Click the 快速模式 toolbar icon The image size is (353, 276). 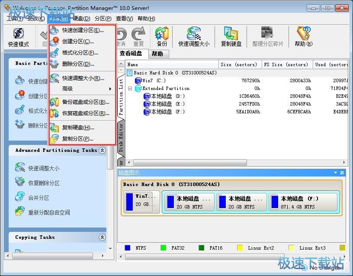click(x=19, y=37)
